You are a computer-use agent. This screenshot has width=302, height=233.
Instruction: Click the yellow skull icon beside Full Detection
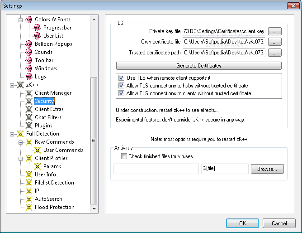point(20,134)
